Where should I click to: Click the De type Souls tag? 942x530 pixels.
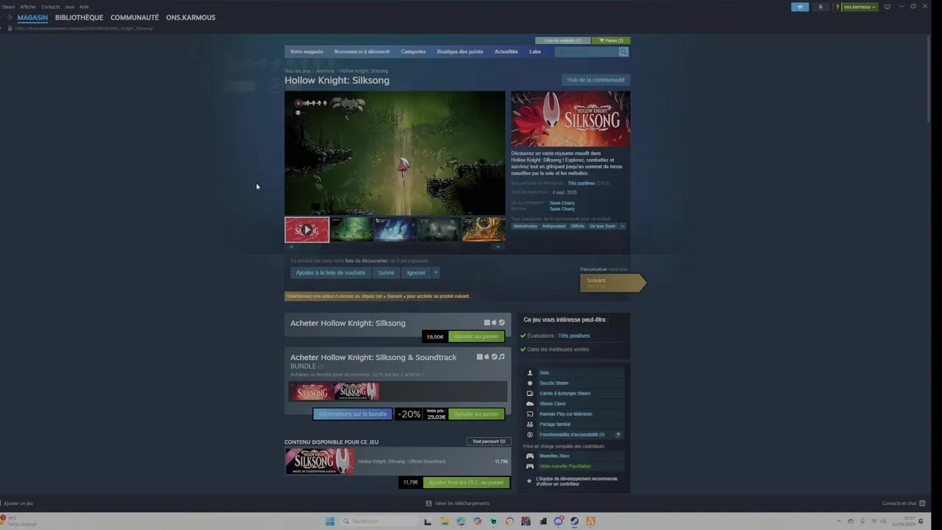coord(603,226)
